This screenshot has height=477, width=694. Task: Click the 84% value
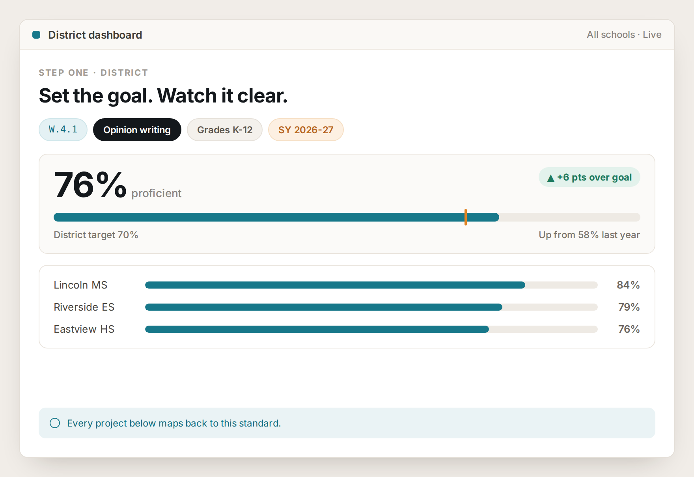coord(628,285)
